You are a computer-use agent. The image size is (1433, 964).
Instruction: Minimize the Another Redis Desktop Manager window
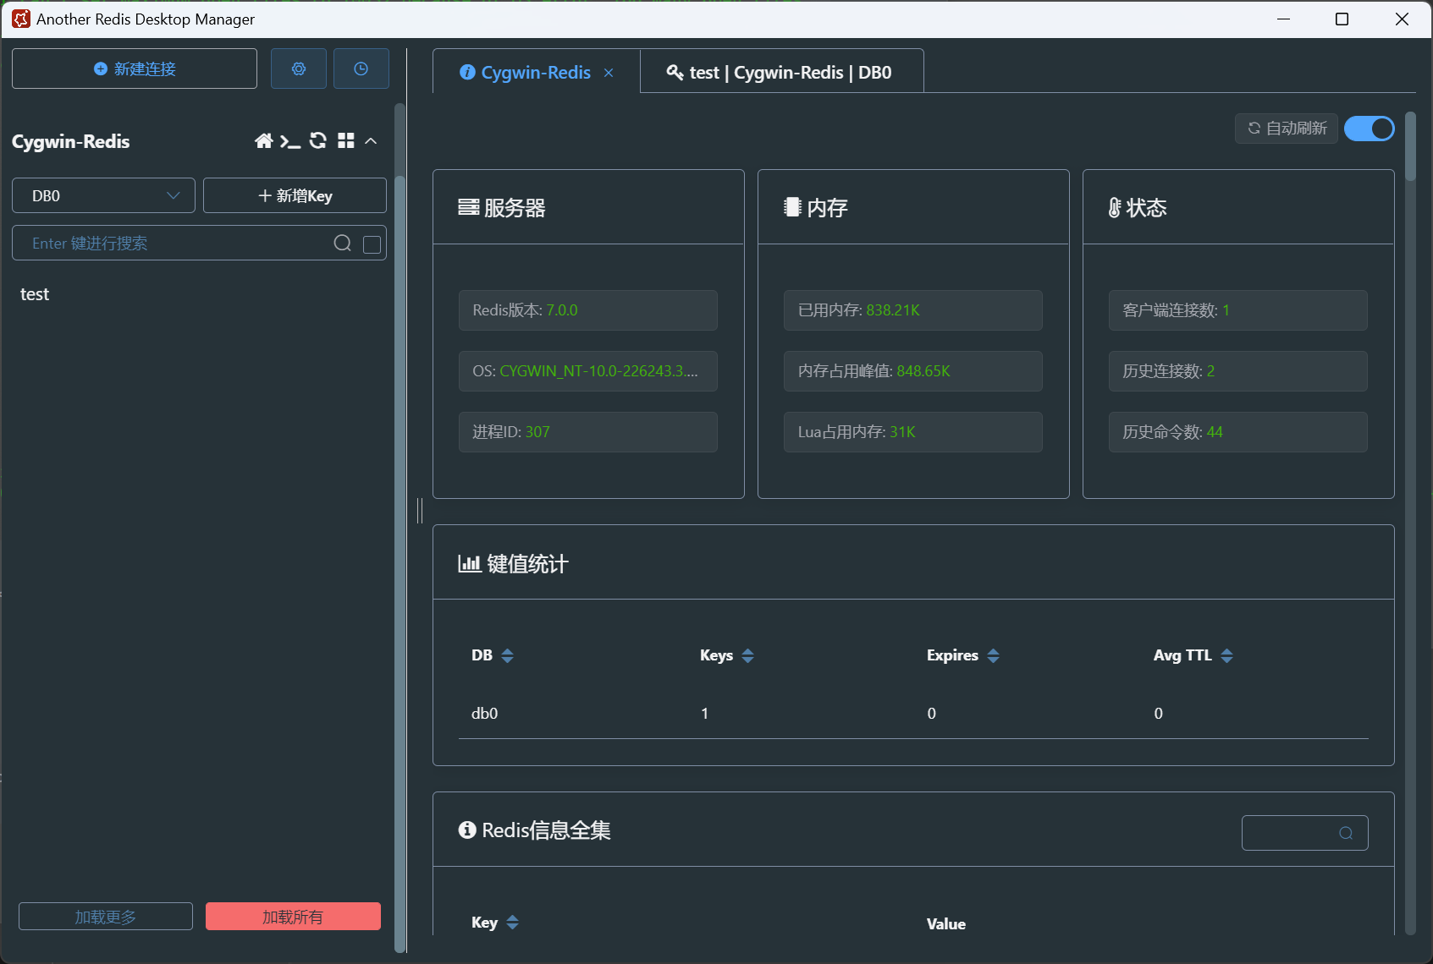pos(1284,19)
